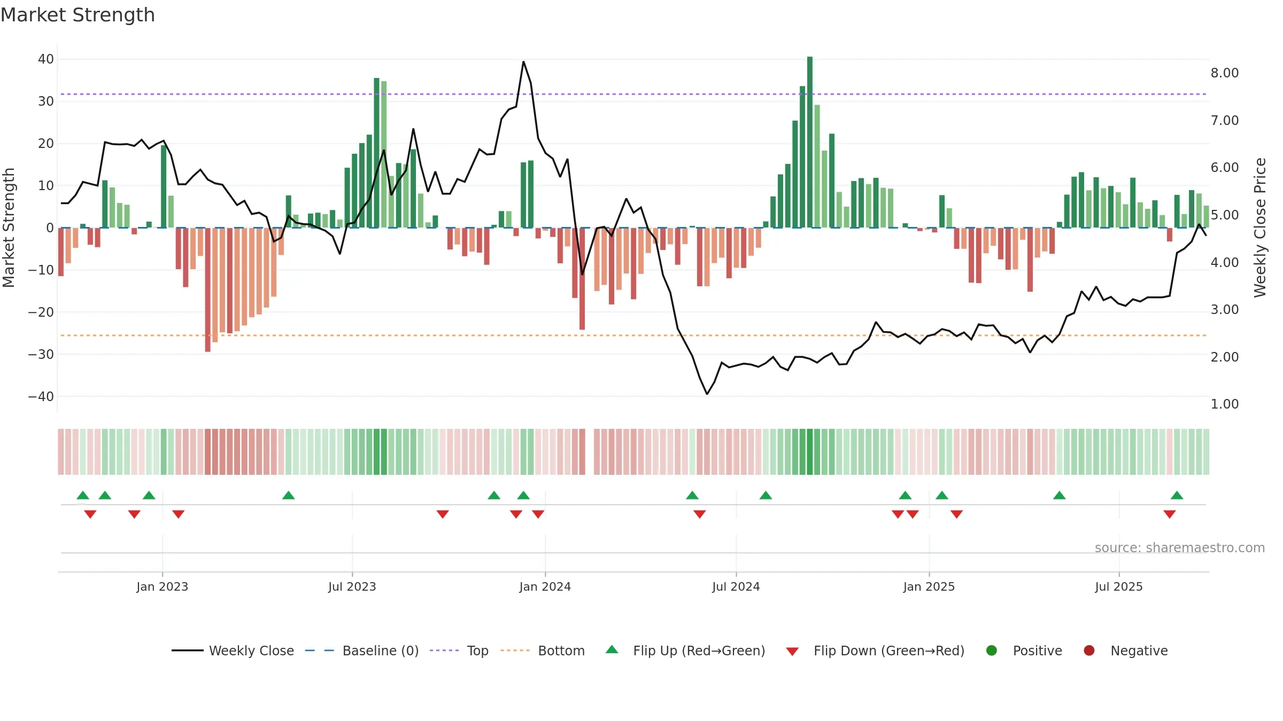
Task: Click the Jul 2023 date label
Action: click(x=352, y=586)
